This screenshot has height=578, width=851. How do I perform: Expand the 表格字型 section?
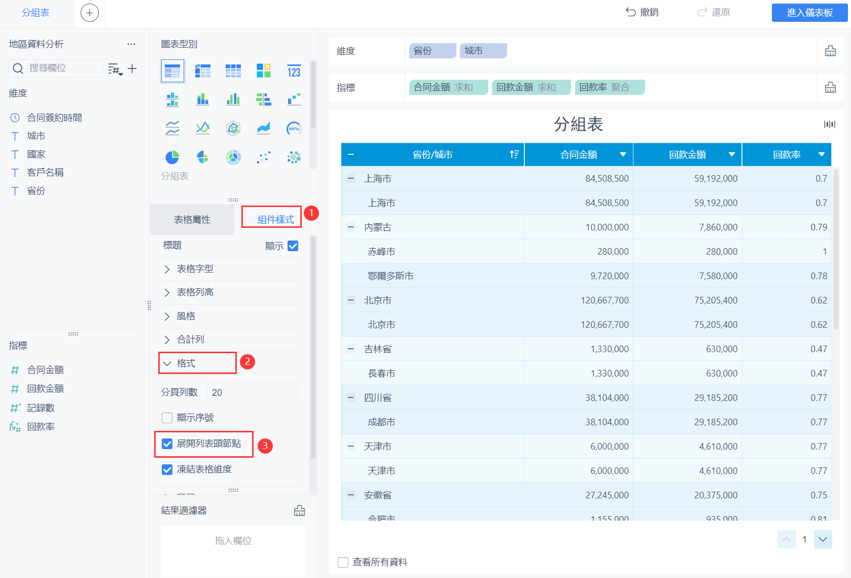167,269
